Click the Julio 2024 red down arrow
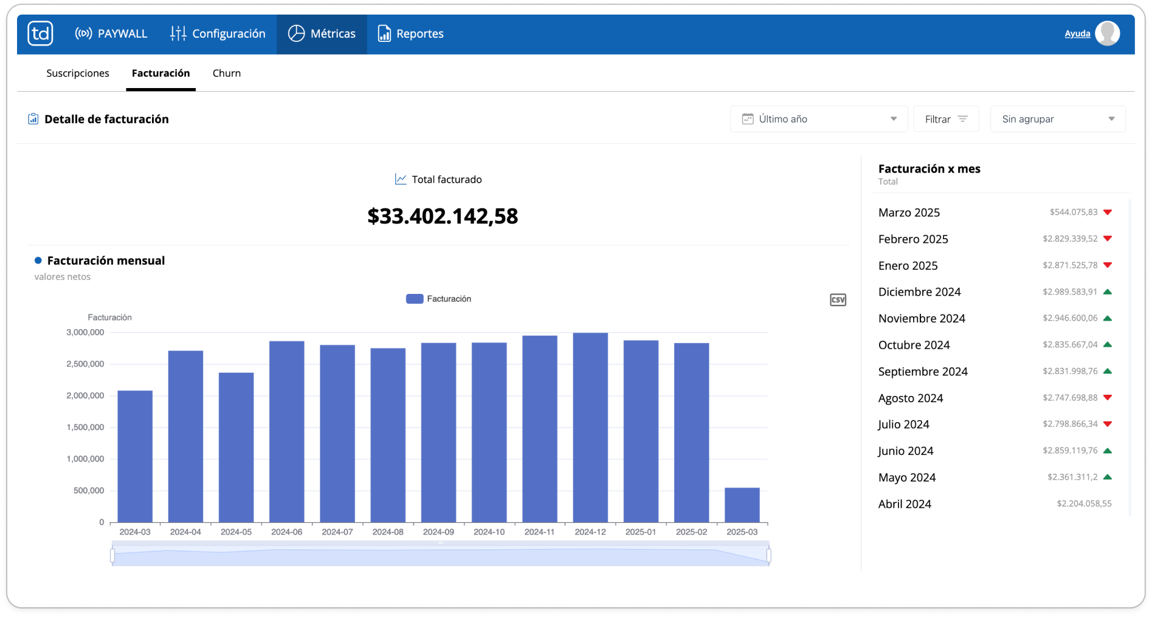Viewport: 1152px width, 617px height. coord(1108,424)
